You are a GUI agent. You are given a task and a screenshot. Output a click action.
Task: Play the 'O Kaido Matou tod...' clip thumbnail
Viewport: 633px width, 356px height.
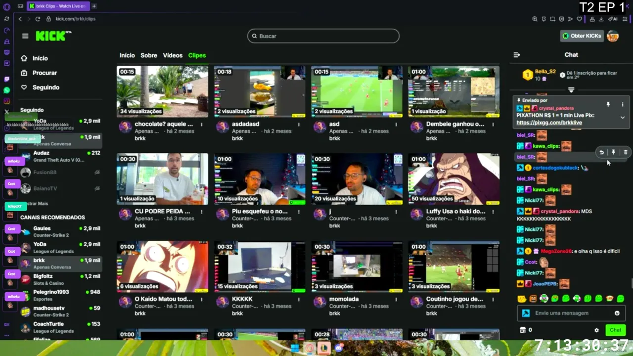click(162, 267)
